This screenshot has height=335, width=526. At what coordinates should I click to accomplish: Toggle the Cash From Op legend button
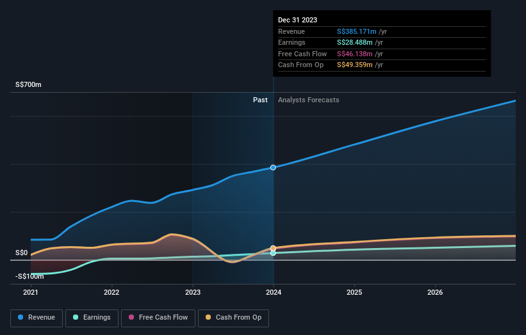pos(233,318)
